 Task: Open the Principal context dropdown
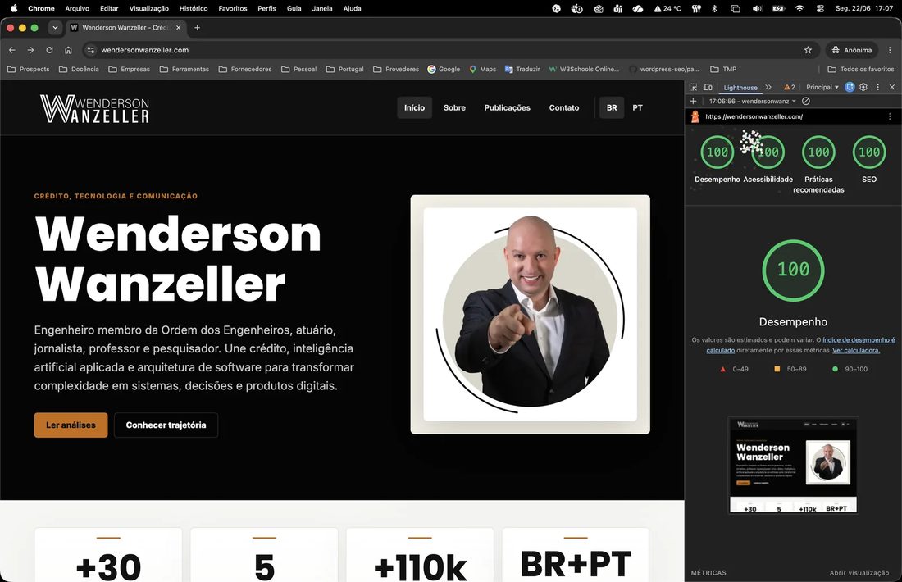click(x=822, y=88)
